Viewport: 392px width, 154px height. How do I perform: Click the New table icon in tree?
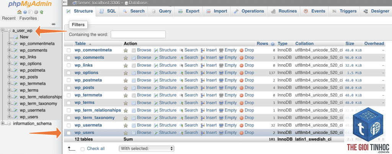point(16,37)
